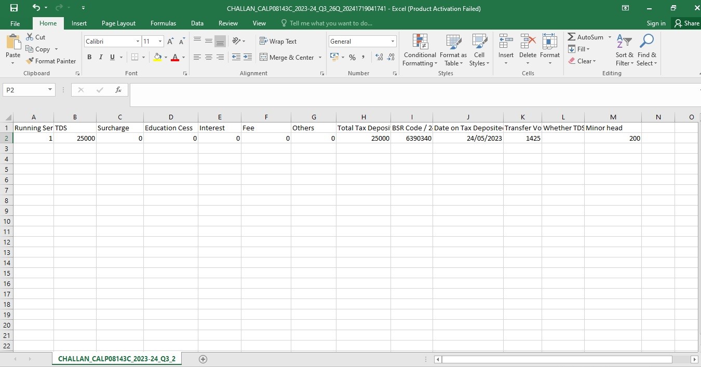Click the Sort & Filter icon

(x=624, y=42)
